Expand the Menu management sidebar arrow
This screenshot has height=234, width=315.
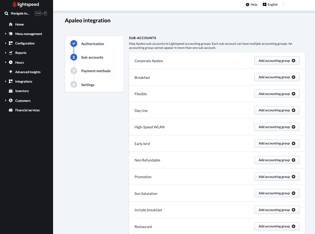point(6,34)
